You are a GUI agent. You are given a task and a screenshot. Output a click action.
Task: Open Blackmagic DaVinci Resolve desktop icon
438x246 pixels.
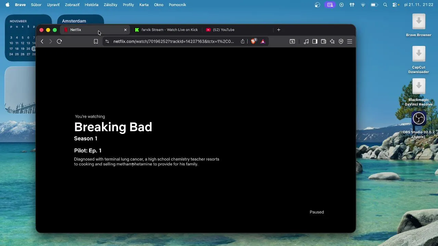(x=418, y=92)
